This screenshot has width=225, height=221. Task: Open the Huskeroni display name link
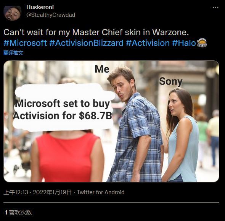(40, 7)
